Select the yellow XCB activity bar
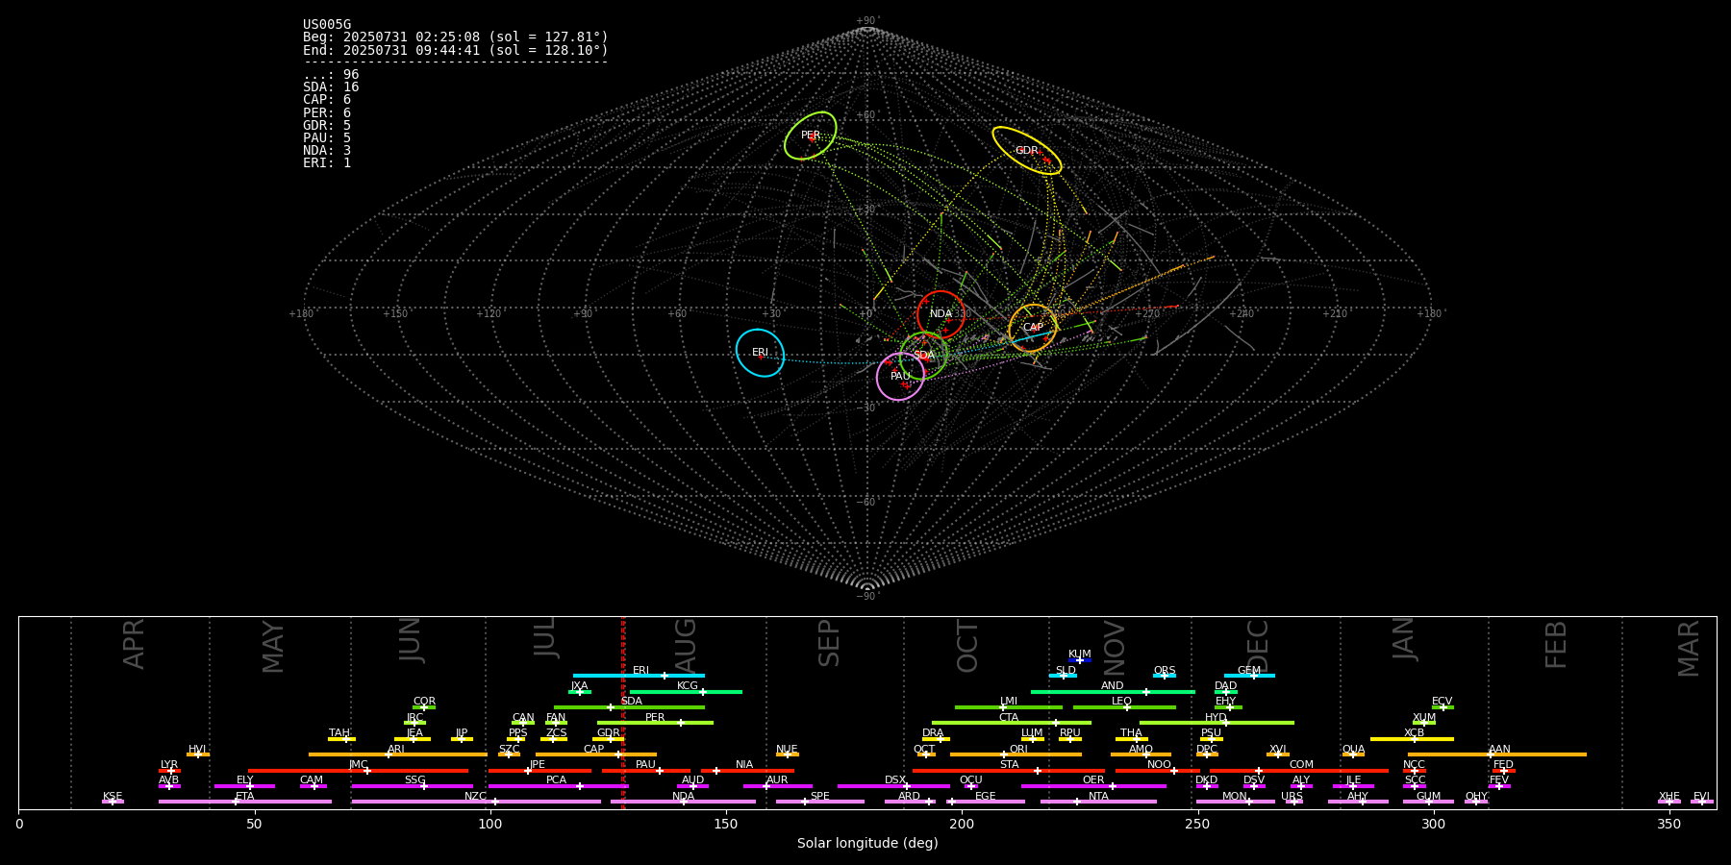Viewport: 1731px width, 865px height. 1412,738
